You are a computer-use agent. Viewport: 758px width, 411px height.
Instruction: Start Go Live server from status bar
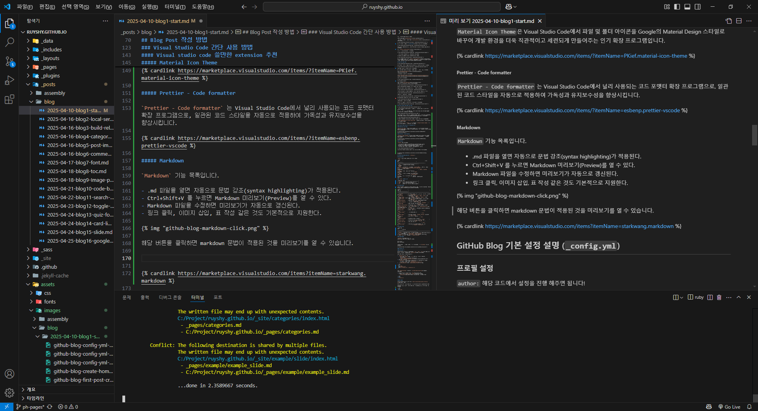[729, 407]
